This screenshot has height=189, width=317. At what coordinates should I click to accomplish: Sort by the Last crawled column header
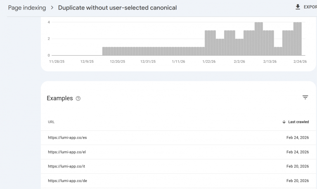point(298,122)
